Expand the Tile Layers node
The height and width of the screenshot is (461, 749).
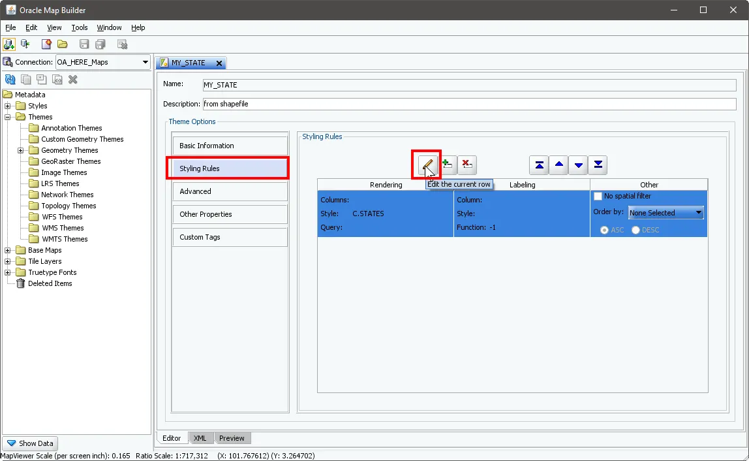click(x=8, y=261)
